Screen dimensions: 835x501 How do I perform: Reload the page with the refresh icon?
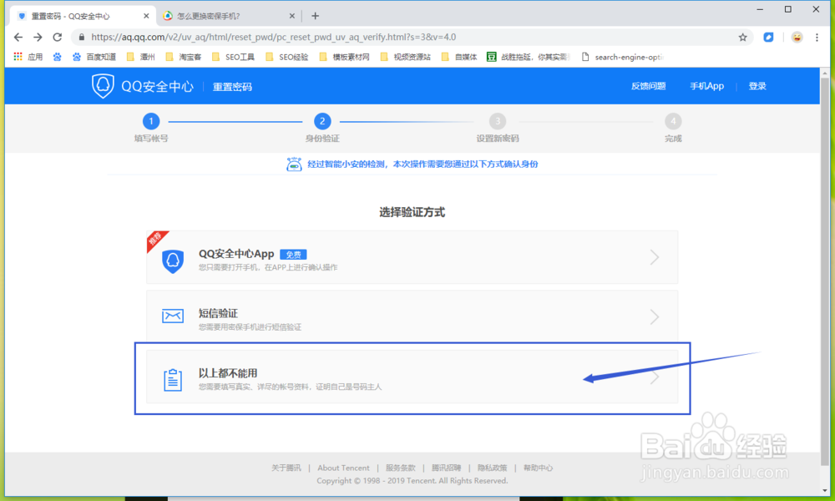(58, 38)
